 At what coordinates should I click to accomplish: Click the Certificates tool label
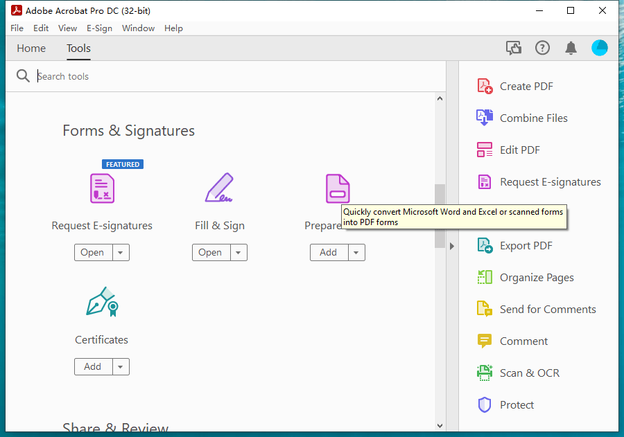(x=101, y=340)
